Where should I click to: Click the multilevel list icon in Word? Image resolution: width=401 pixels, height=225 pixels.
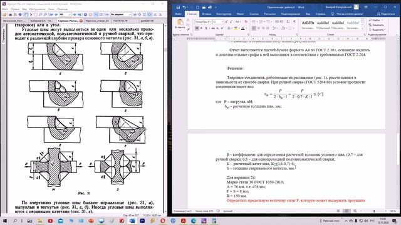269,22
